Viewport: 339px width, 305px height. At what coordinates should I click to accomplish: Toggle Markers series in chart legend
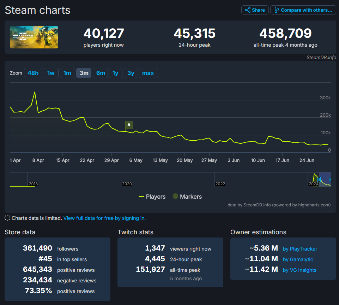(187, 197)
